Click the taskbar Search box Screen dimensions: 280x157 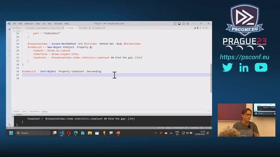pyautogui.click(x=33, y=133)
